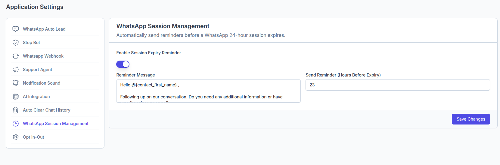The image size is (500, 165).
Task: Click the Notification Sound bell icon
Action: click(x=16, y=83)
